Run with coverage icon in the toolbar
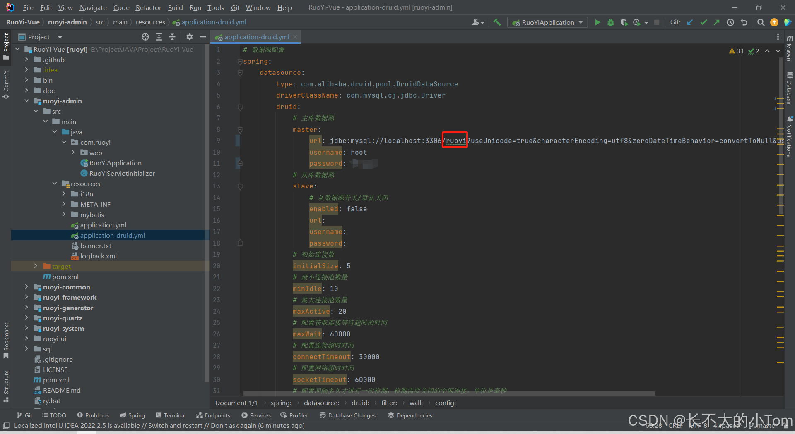 pyautogui.click(x=624, y=22)
